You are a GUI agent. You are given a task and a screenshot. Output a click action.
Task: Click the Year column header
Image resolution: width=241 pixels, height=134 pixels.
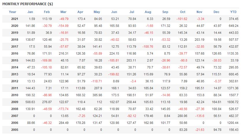coord(12,12)
